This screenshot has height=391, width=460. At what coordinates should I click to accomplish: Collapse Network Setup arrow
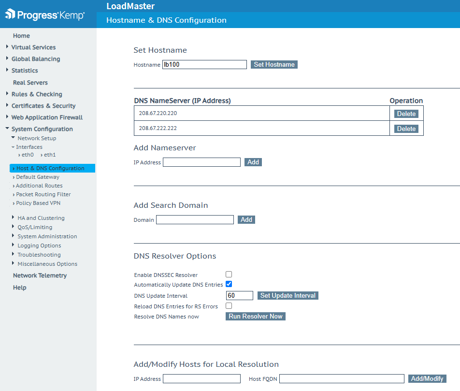(x=13, y=137)
